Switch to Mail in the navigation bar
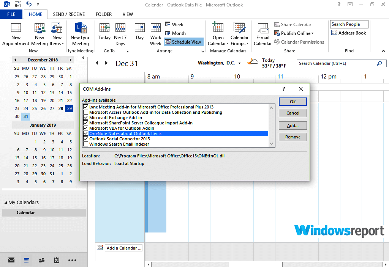This screenshot has height=267, width=389. click(x=11, y=260)
